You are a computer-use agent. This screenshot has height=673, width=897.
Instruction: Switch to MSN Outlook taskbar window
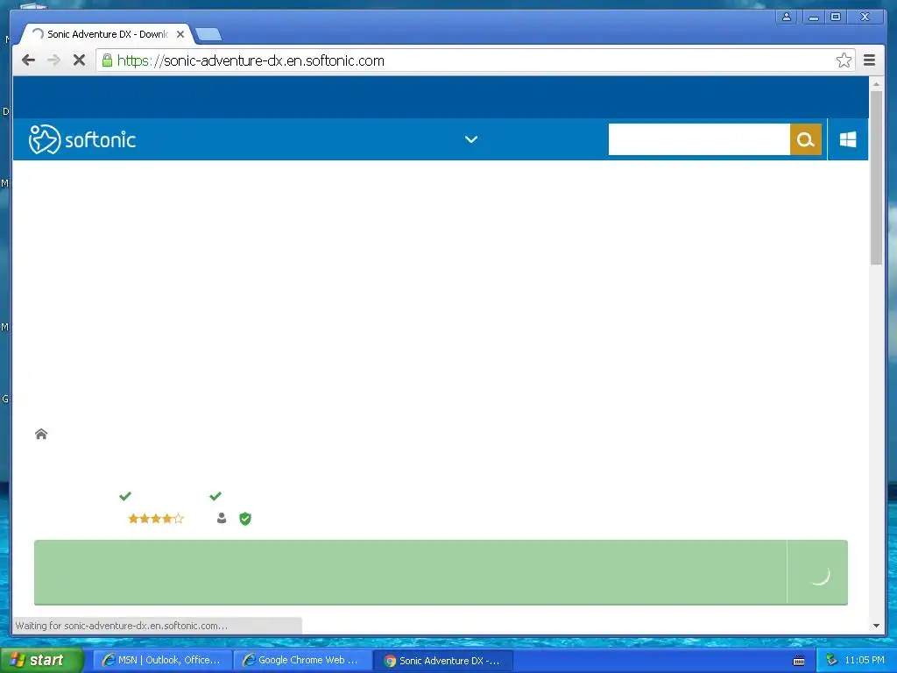[162, 661]
